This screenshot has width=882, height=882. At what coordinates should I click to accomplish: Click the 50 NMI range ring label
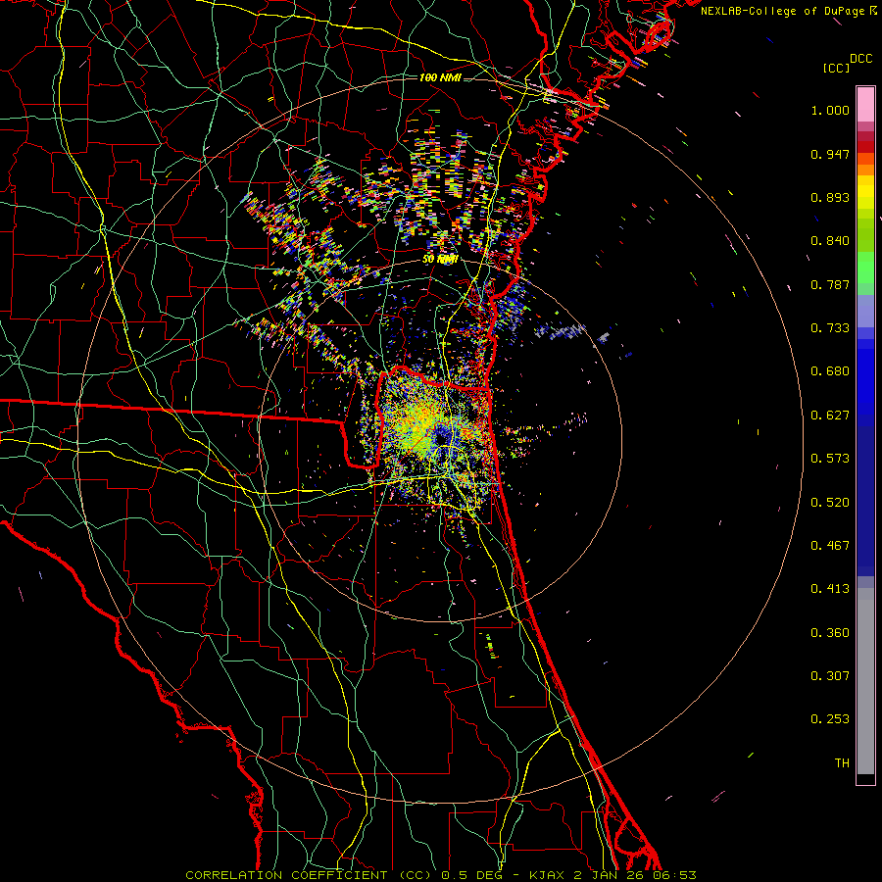pos(440,260)
